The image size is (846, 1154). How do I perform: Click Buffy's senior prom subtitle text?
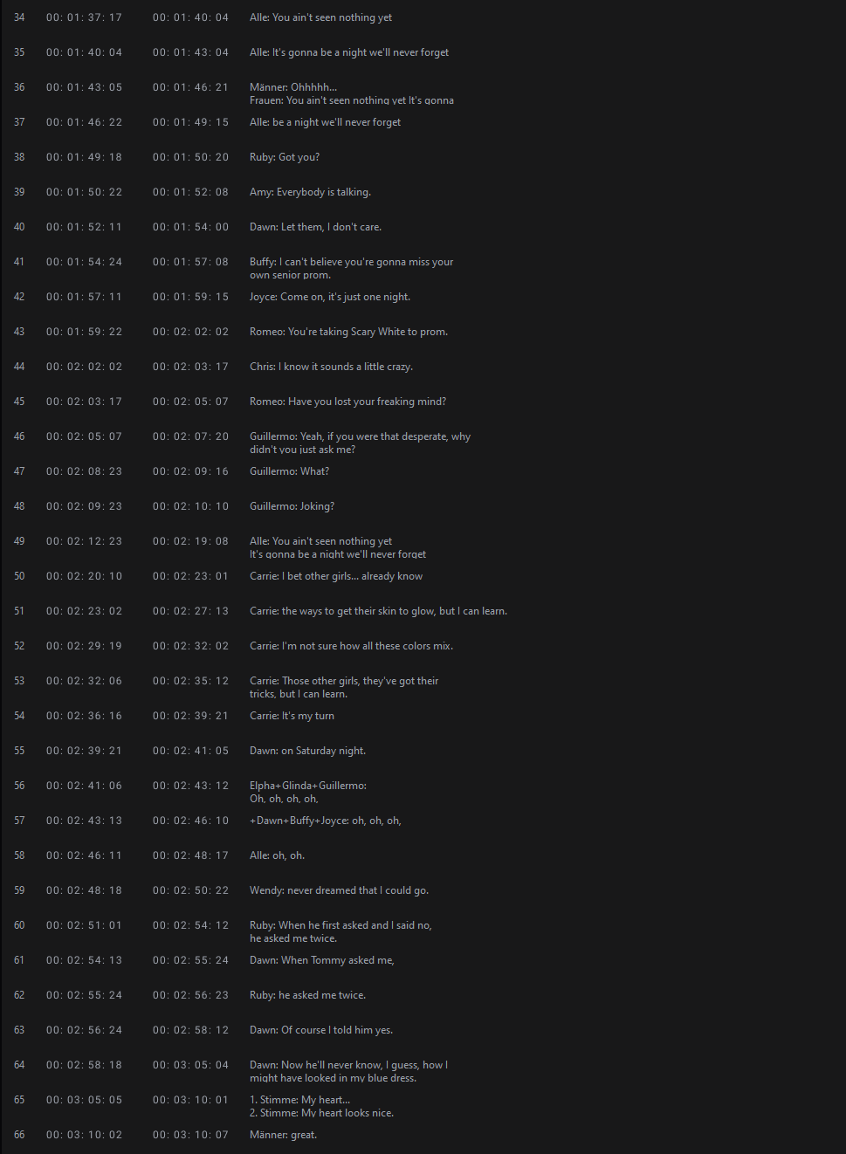coord(351,268)
